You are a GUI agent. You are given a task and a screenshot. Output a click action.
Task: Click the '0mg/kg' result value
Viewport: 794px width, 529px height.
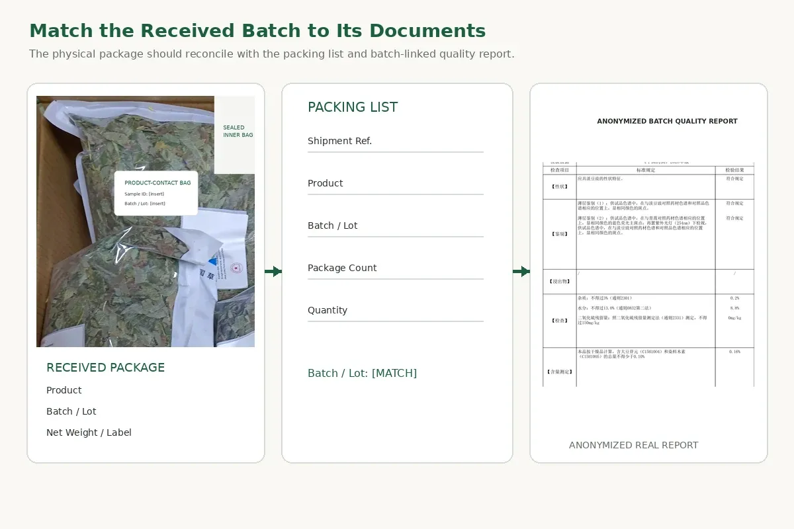pos(734,318)
